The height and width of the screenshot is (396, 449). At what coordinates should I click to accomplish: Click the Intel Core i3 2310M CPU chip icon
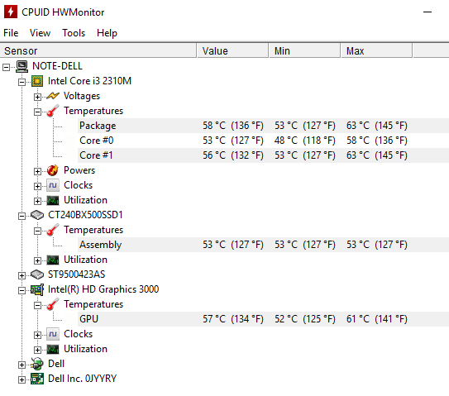click(37, 81)
